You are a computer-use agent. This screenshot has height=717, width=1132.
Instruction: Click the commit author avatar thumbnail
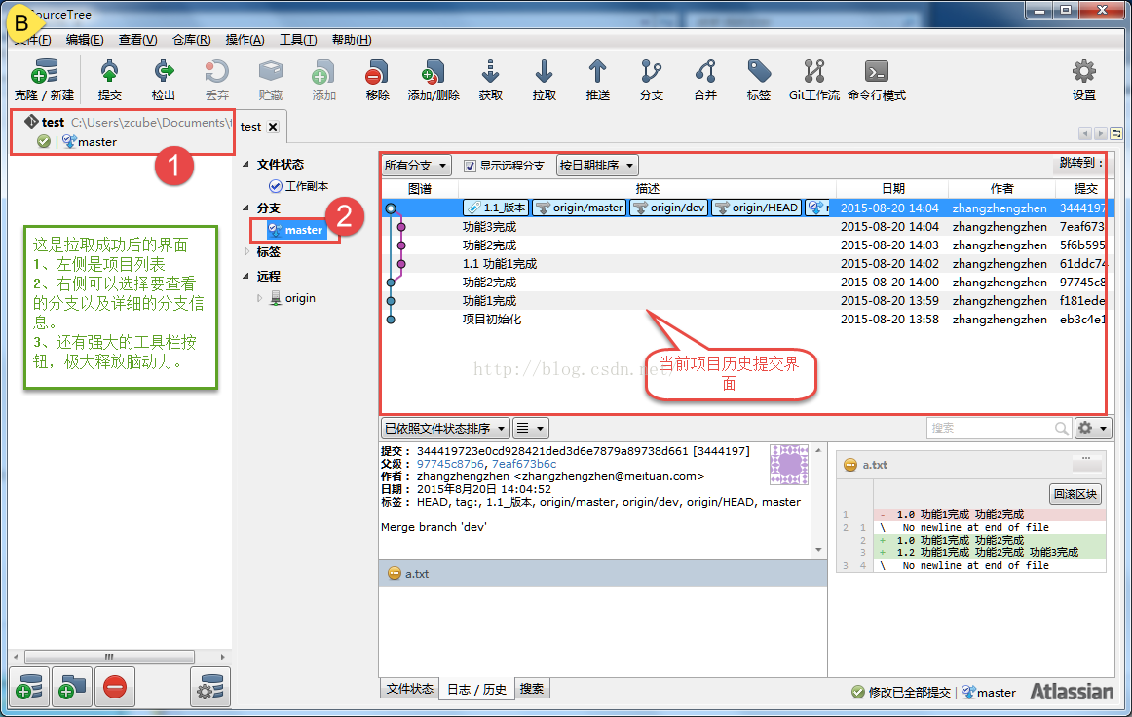tap(788, 465)
